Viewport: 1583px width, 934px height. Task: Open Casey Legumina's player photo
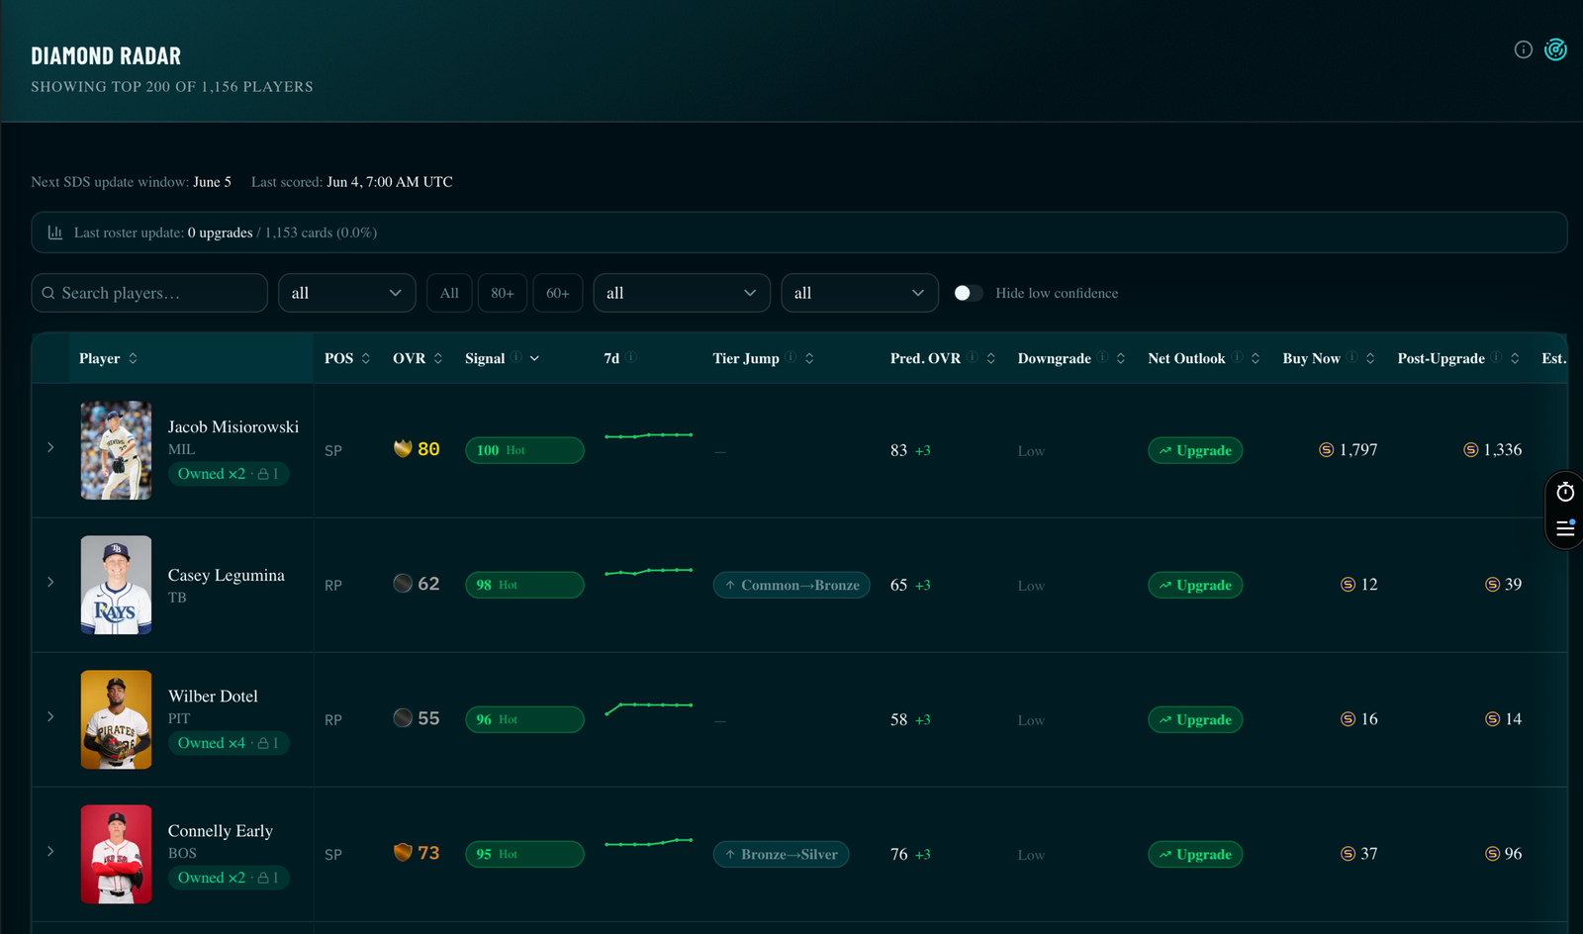(x=116, y=585)
